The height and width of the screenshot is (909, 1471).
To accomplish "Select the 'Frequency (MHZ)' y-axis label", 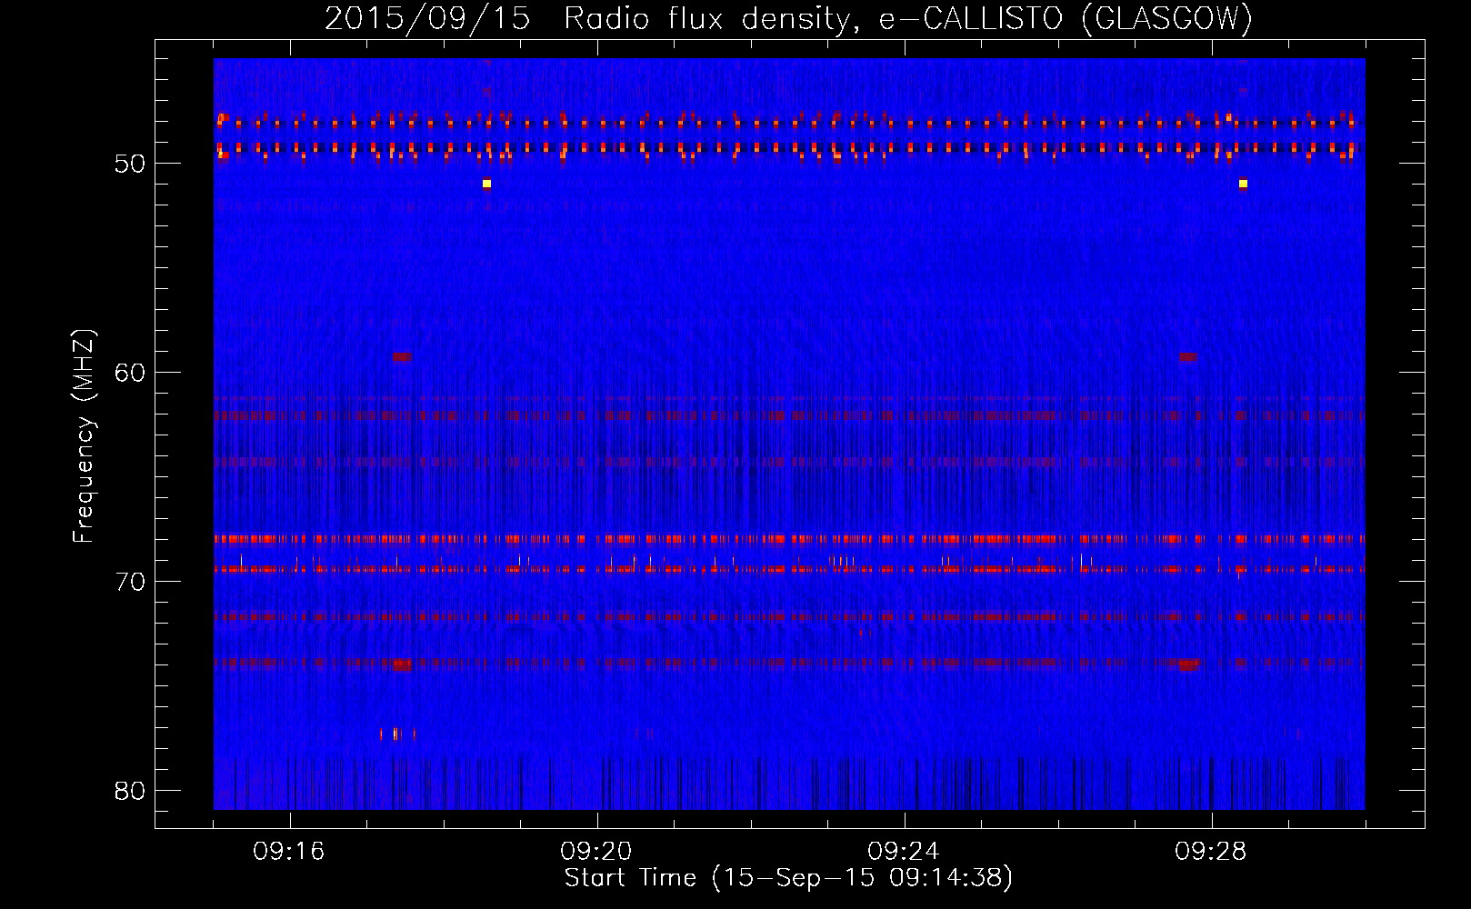I will (83, 436).
